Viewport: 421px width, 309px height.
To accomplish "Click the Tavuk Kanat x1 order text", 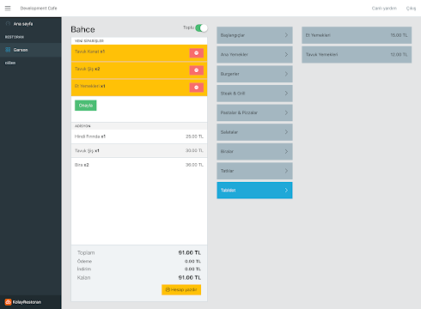I will (89, 51).
